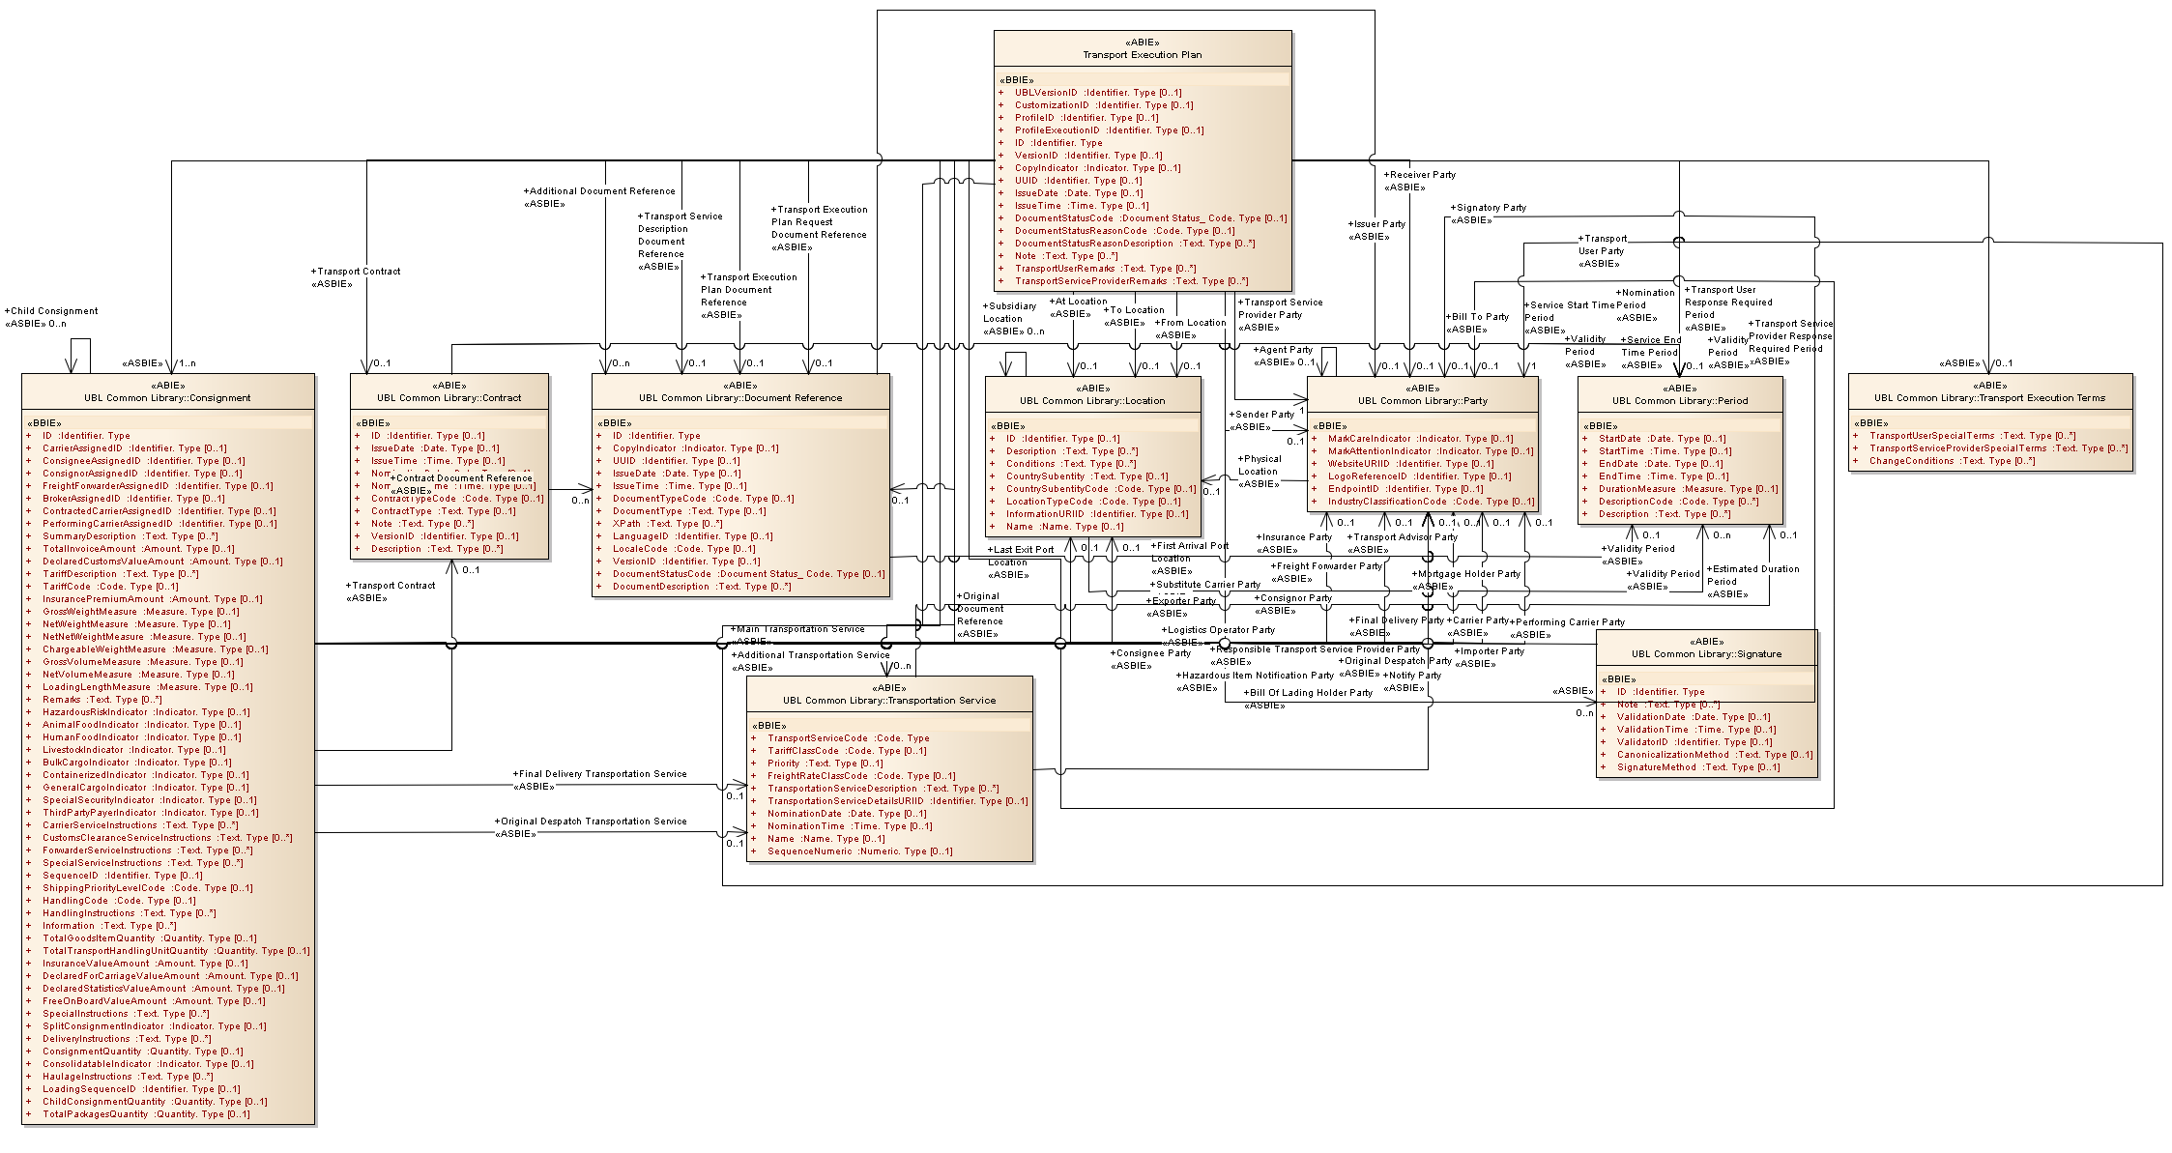Select the UBL Common Library::Signature class header
The image size is (2172, 1153).
1706,653
